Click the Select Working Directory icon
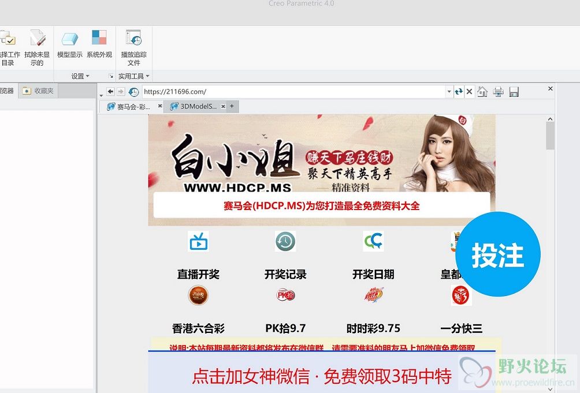This screenshot has width=580, height=393. [8, 39]
